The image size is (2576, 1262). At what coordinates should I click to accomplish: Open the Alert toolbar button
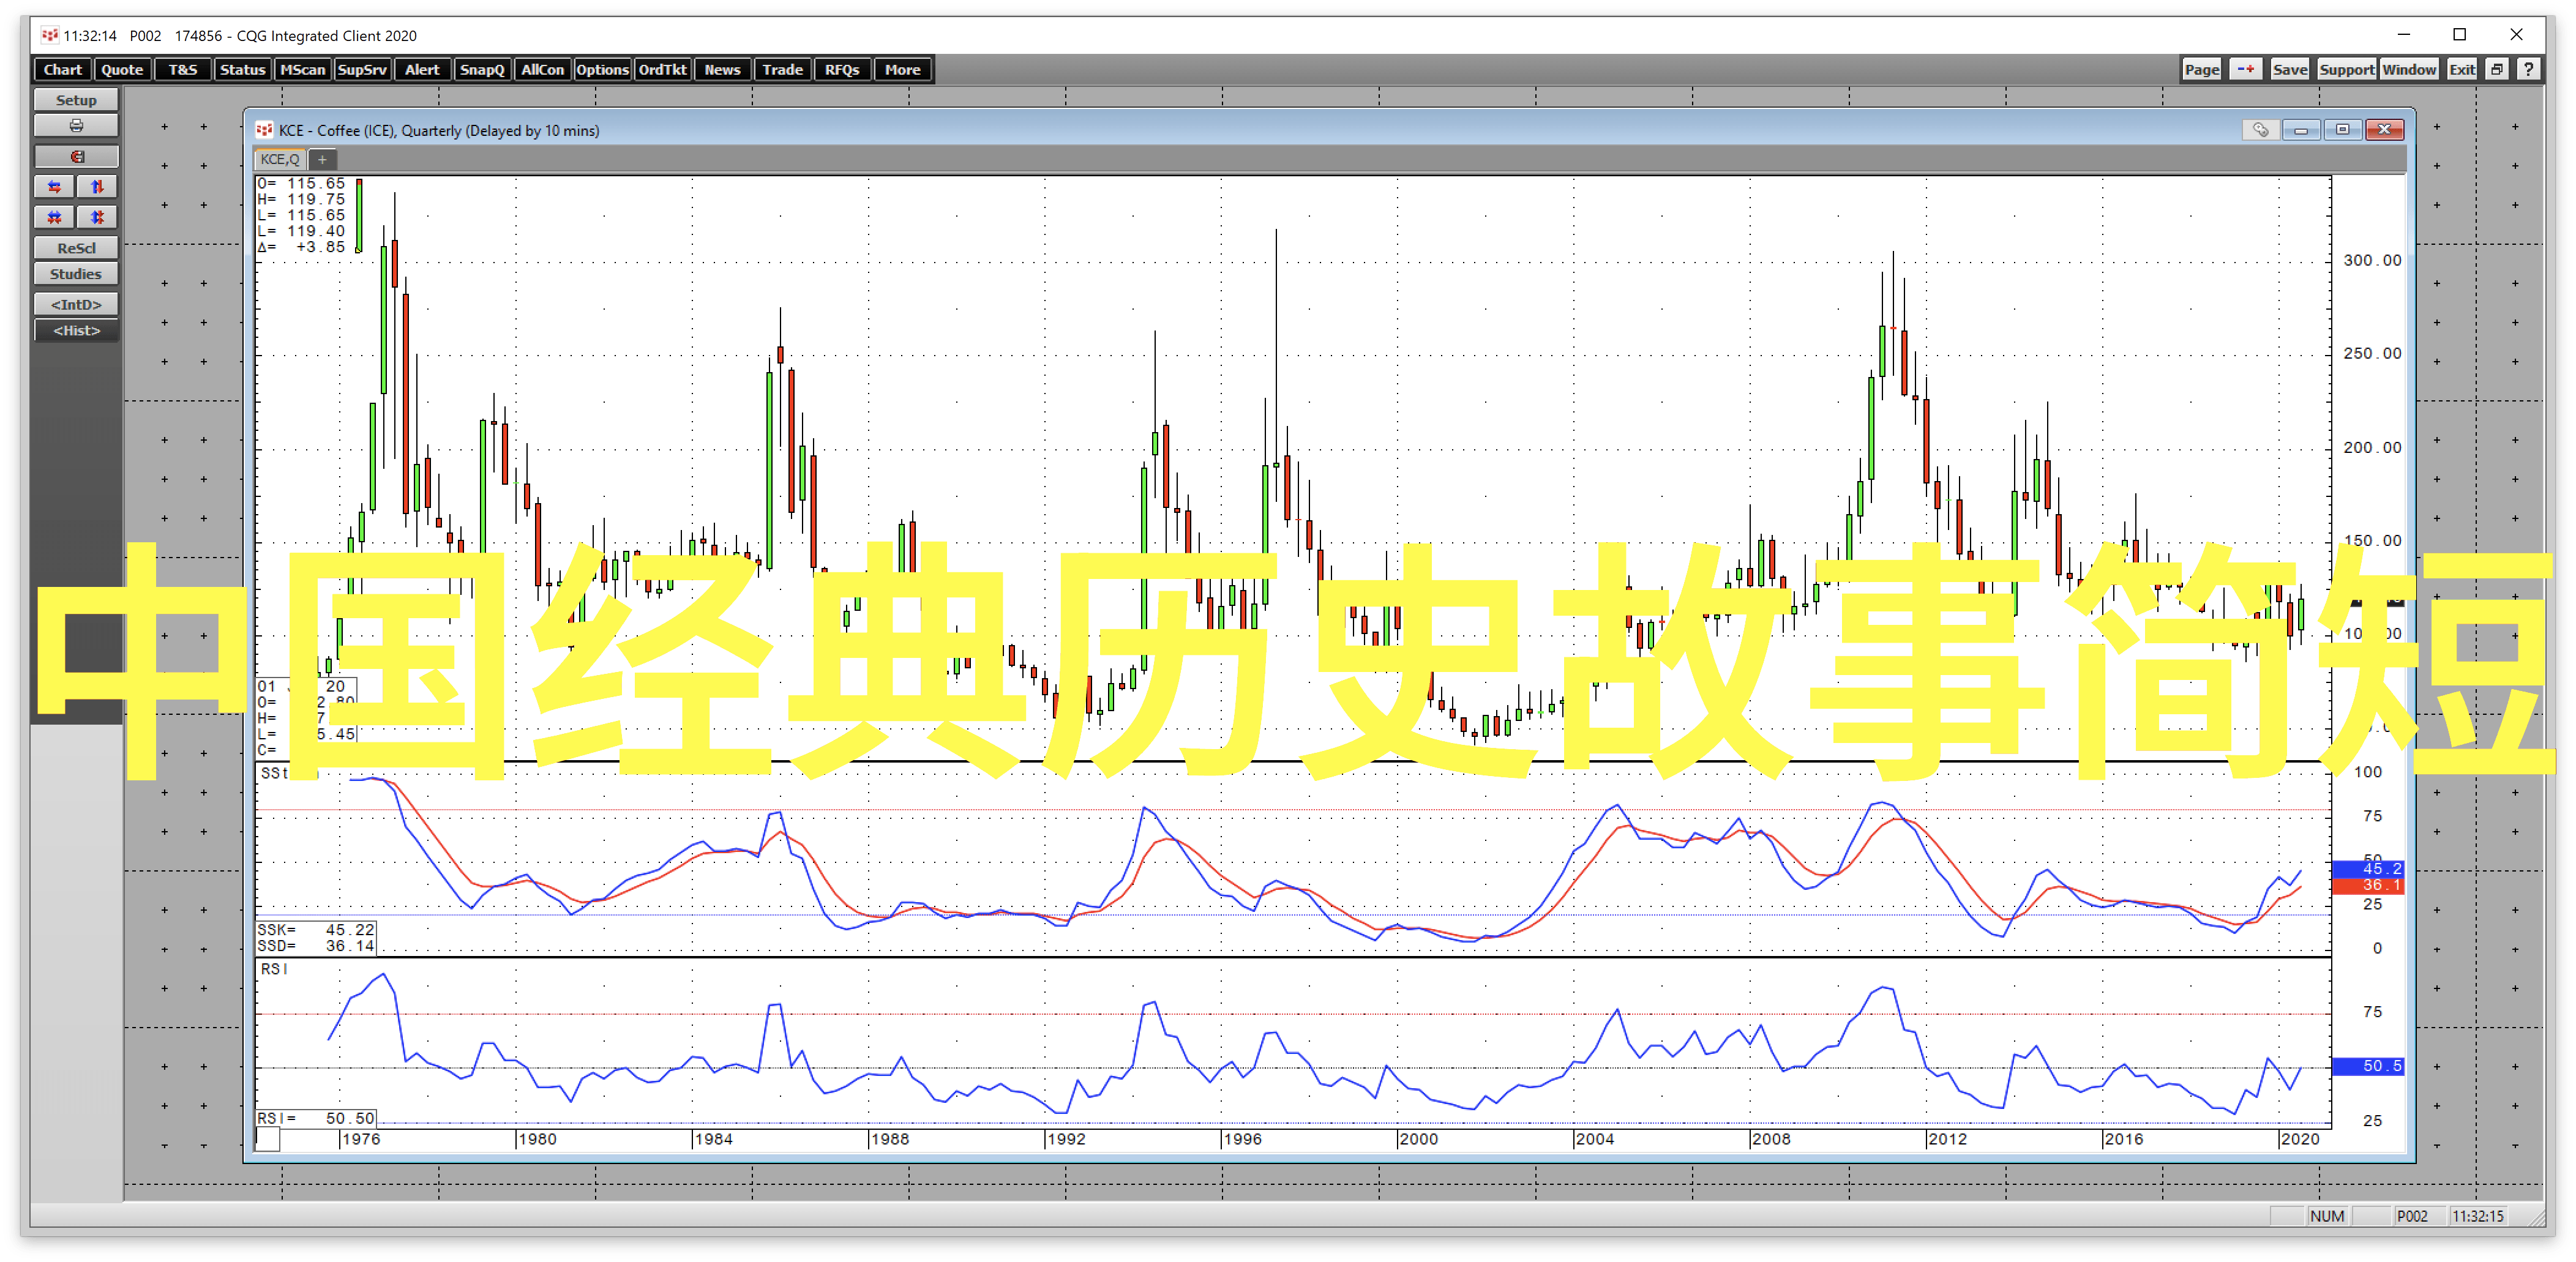coord(422,70)
